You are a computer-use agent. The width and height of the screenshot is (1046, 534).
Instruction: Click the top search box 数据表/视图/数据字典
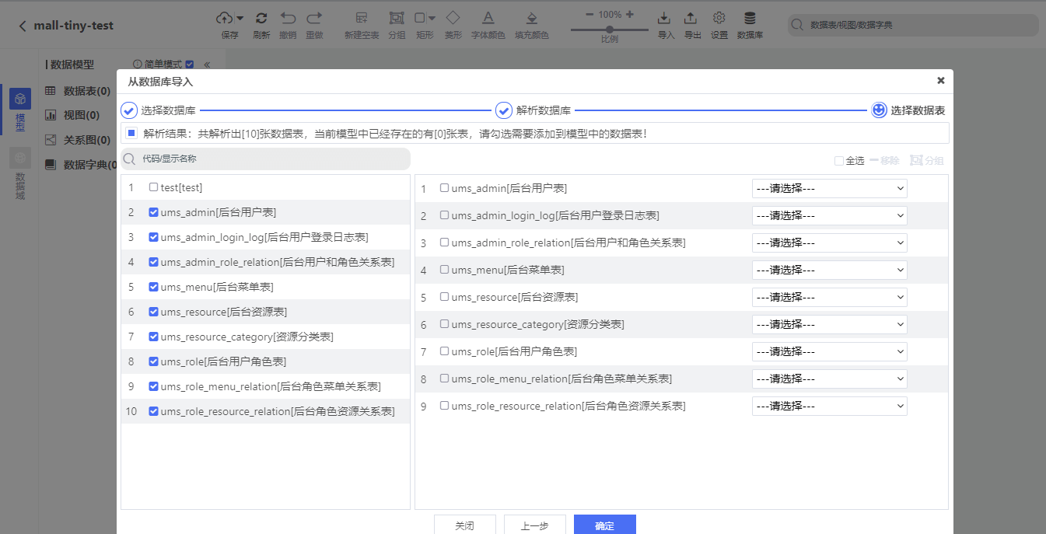click(x=913, y=25)
